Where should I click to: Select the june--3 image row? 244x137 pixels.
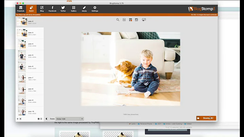click(x=29, y=33)
